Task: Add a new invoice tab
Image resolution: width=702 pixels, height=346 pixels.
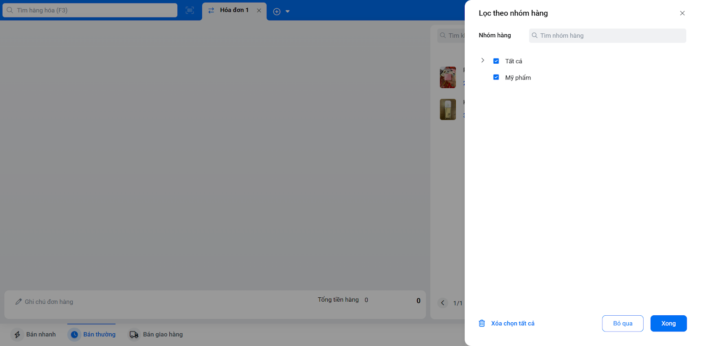Action: point(276,11)
